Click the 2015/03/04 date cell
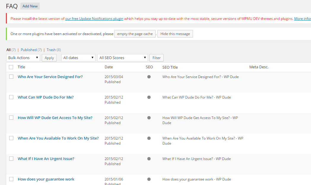Screen dimensions: 311x185 coord(114,77)
